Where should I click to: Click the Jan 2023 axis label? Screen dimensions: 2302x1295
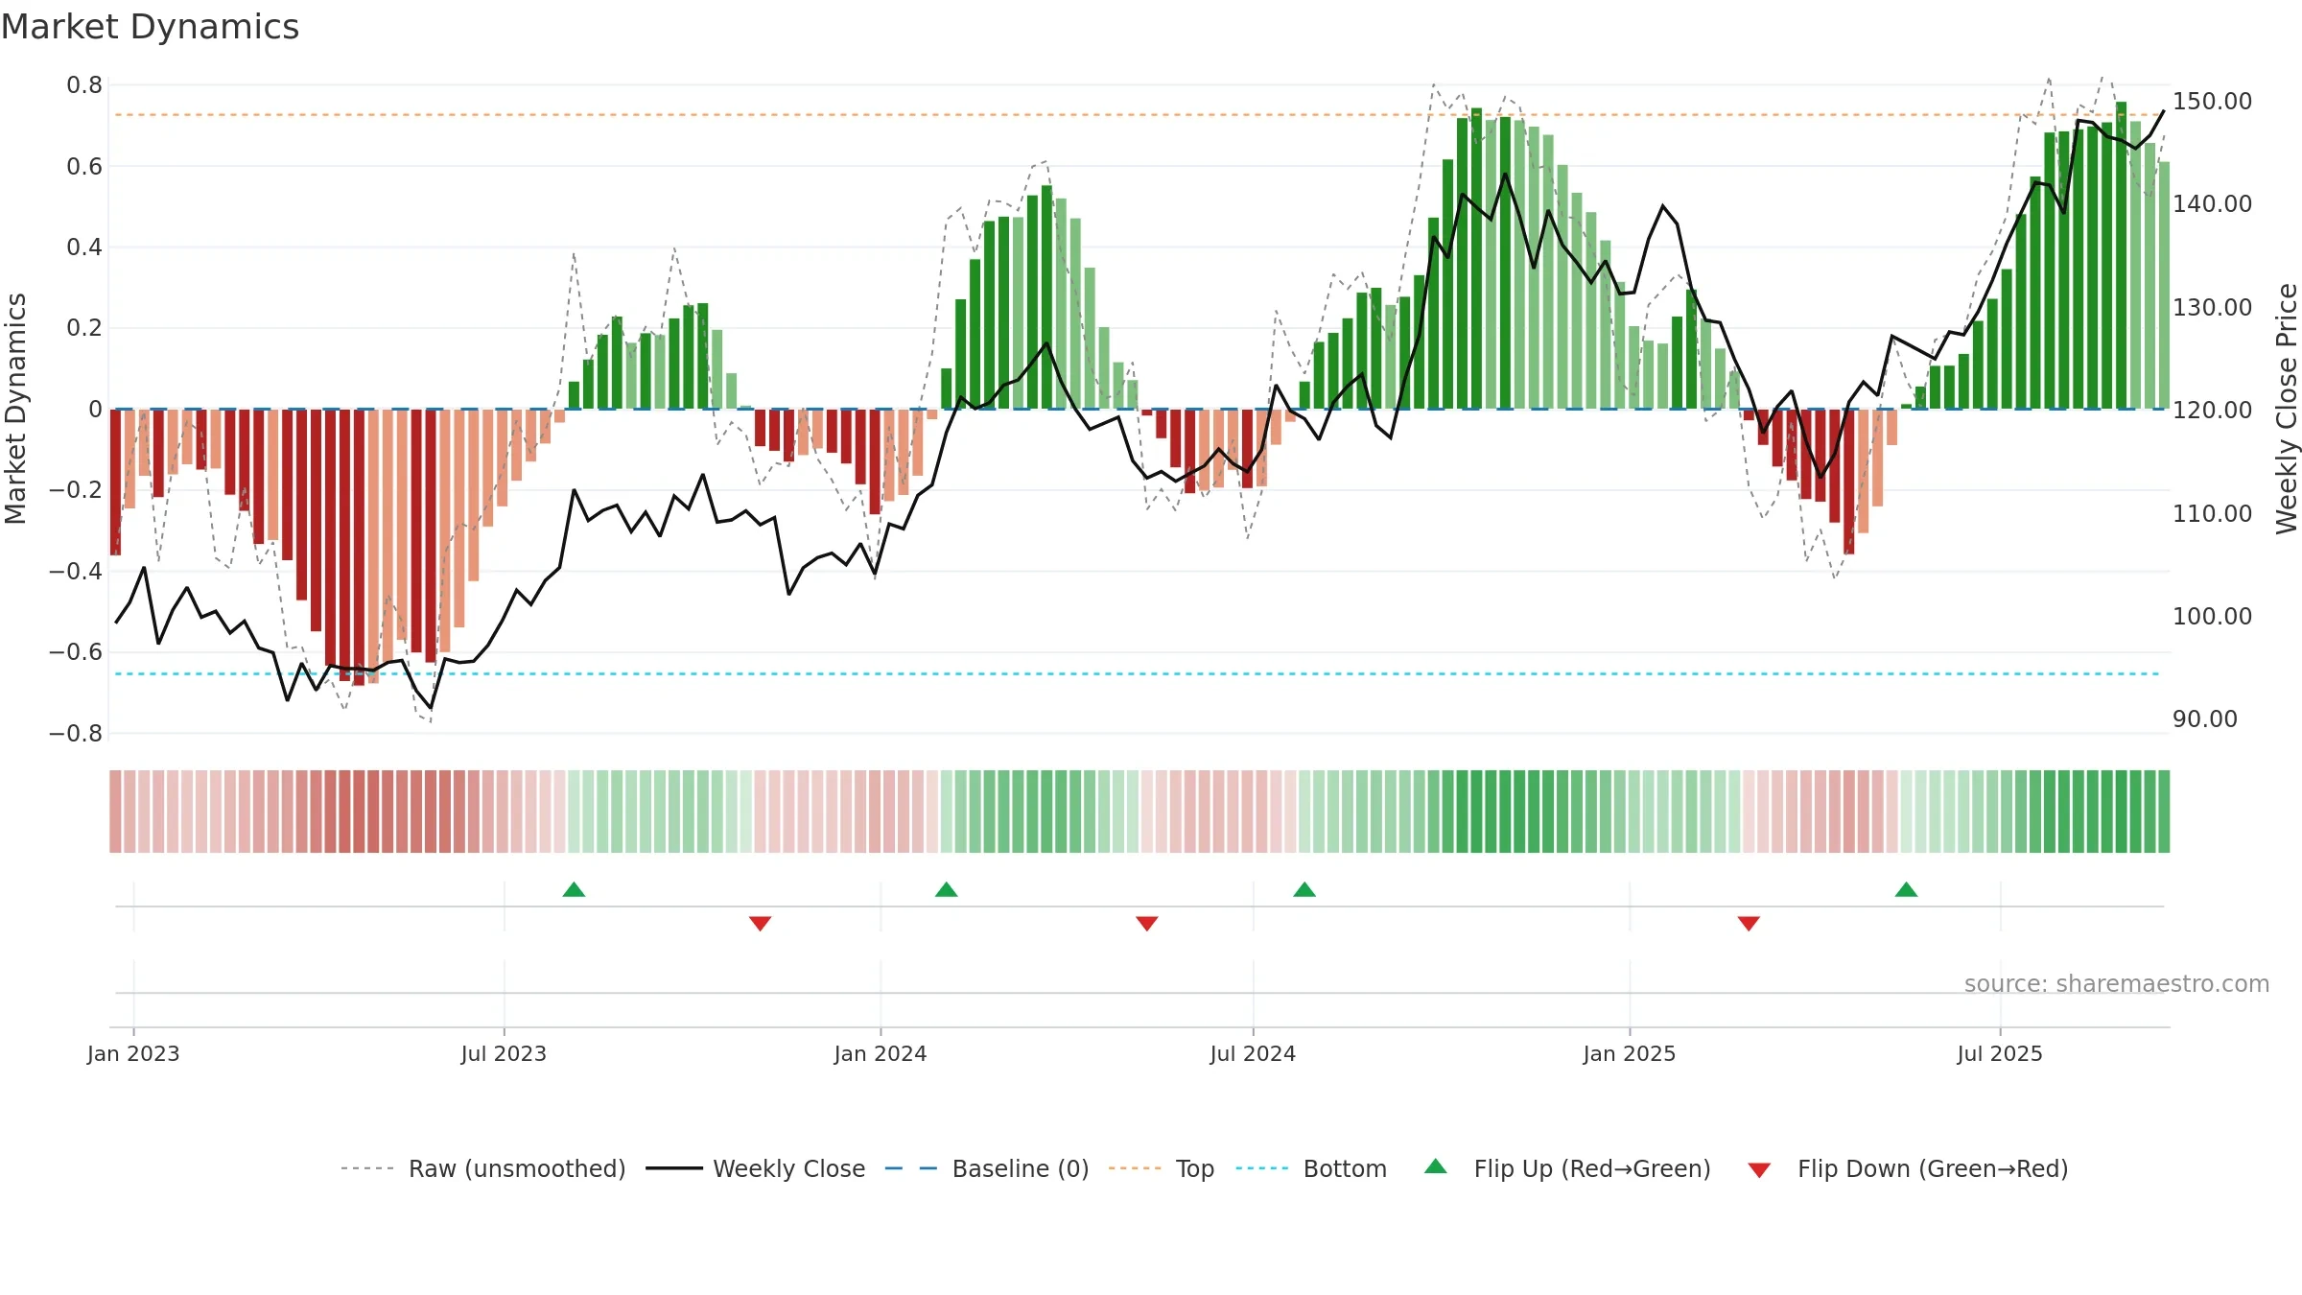tap(133, 1053)
